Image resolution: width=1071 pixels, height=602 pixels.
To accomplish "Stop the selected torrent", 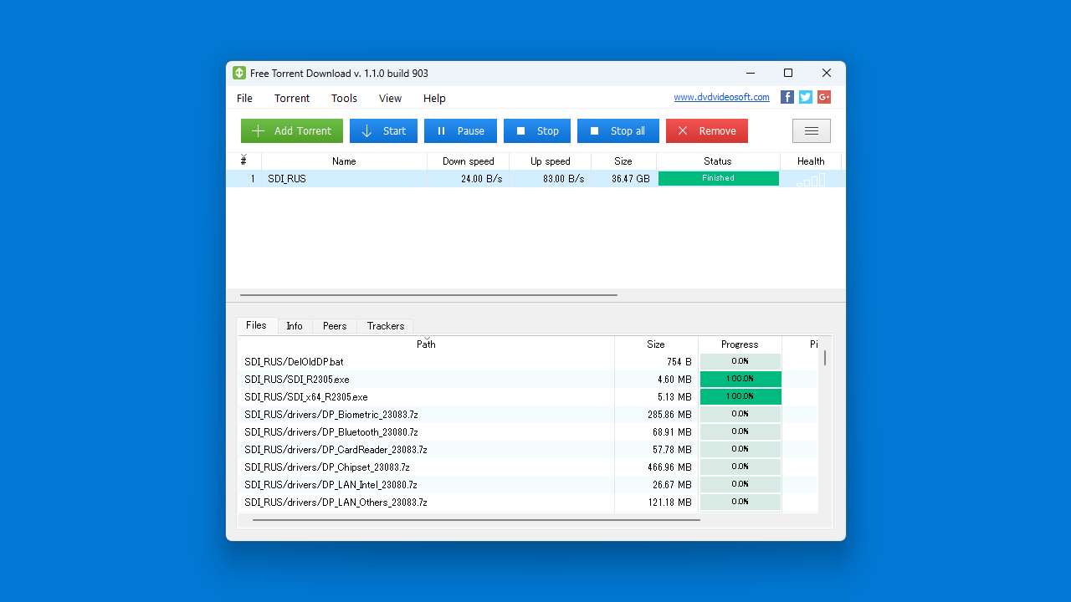I will pos(537,130).
